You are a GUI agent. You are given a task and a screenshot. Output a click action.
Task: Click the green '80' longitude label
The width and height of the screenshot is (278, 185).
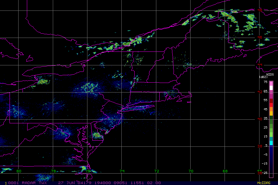[19, 171]
